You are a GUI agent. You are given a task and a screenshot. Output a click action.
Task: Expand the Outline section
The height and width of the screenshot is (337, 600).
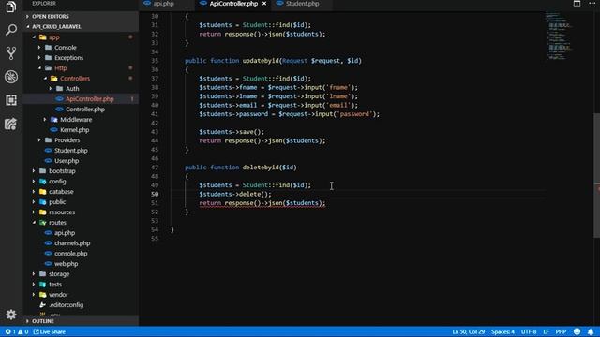(81, 321)
